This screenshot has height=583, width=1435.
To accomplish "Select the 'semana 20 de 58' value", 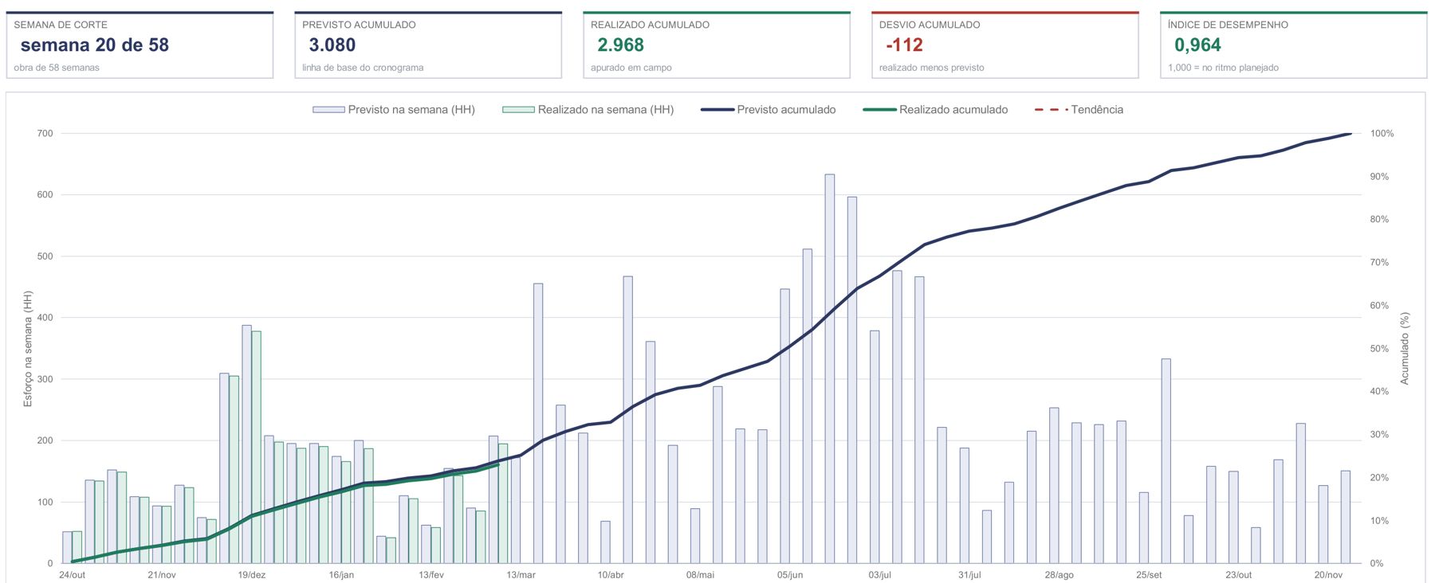I will 95,45.
